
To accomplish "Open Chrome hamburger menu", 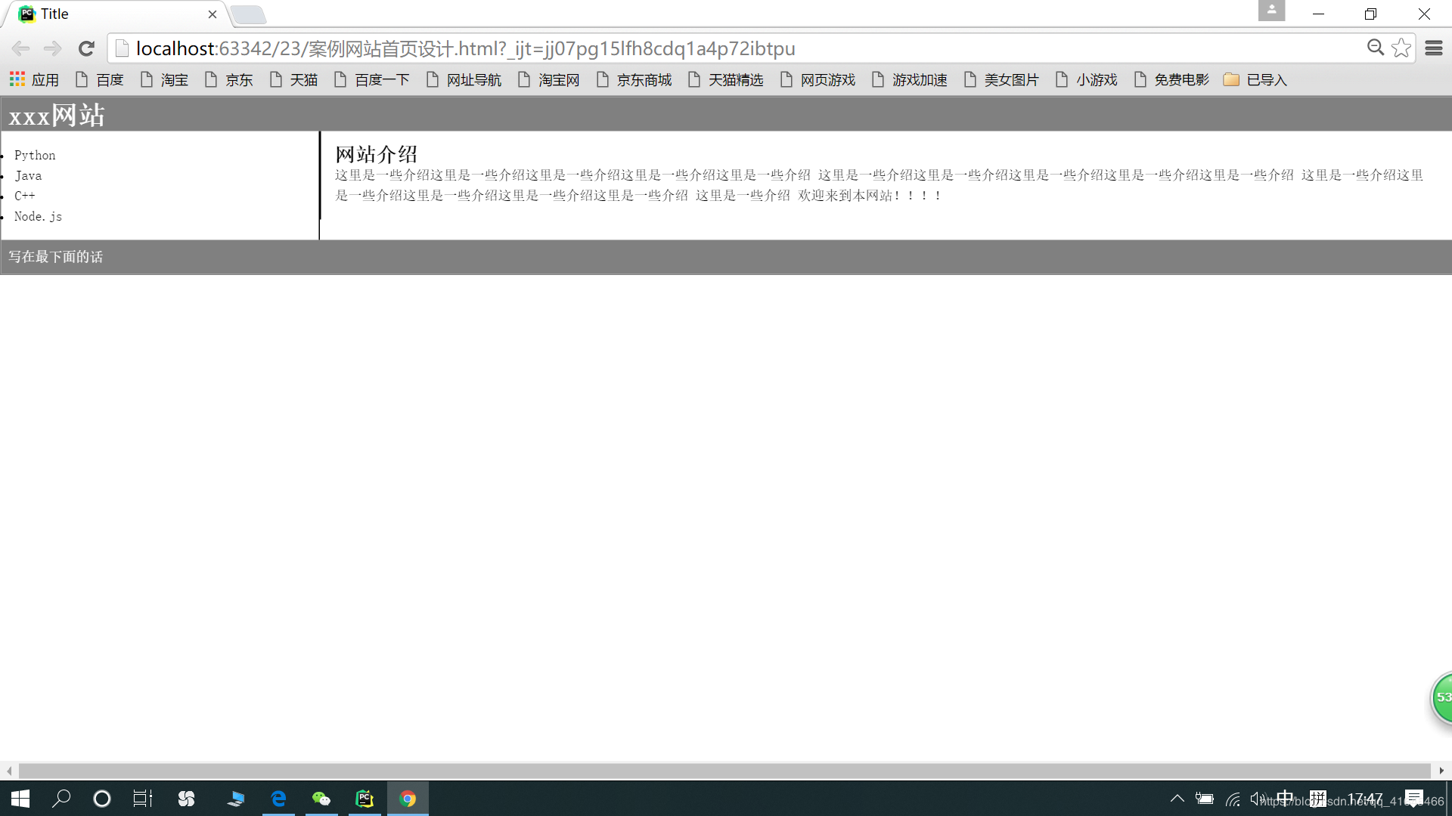I will click(x=1434, y=48).
